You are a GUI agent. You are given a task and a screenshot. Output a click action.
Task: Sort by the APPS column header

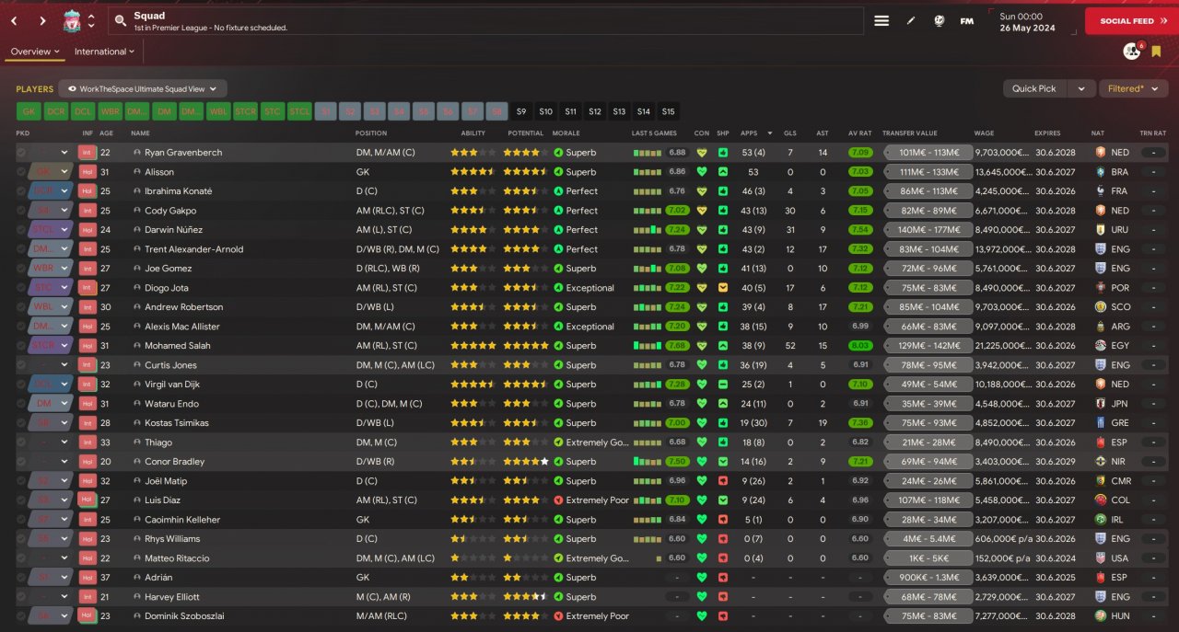749,133
